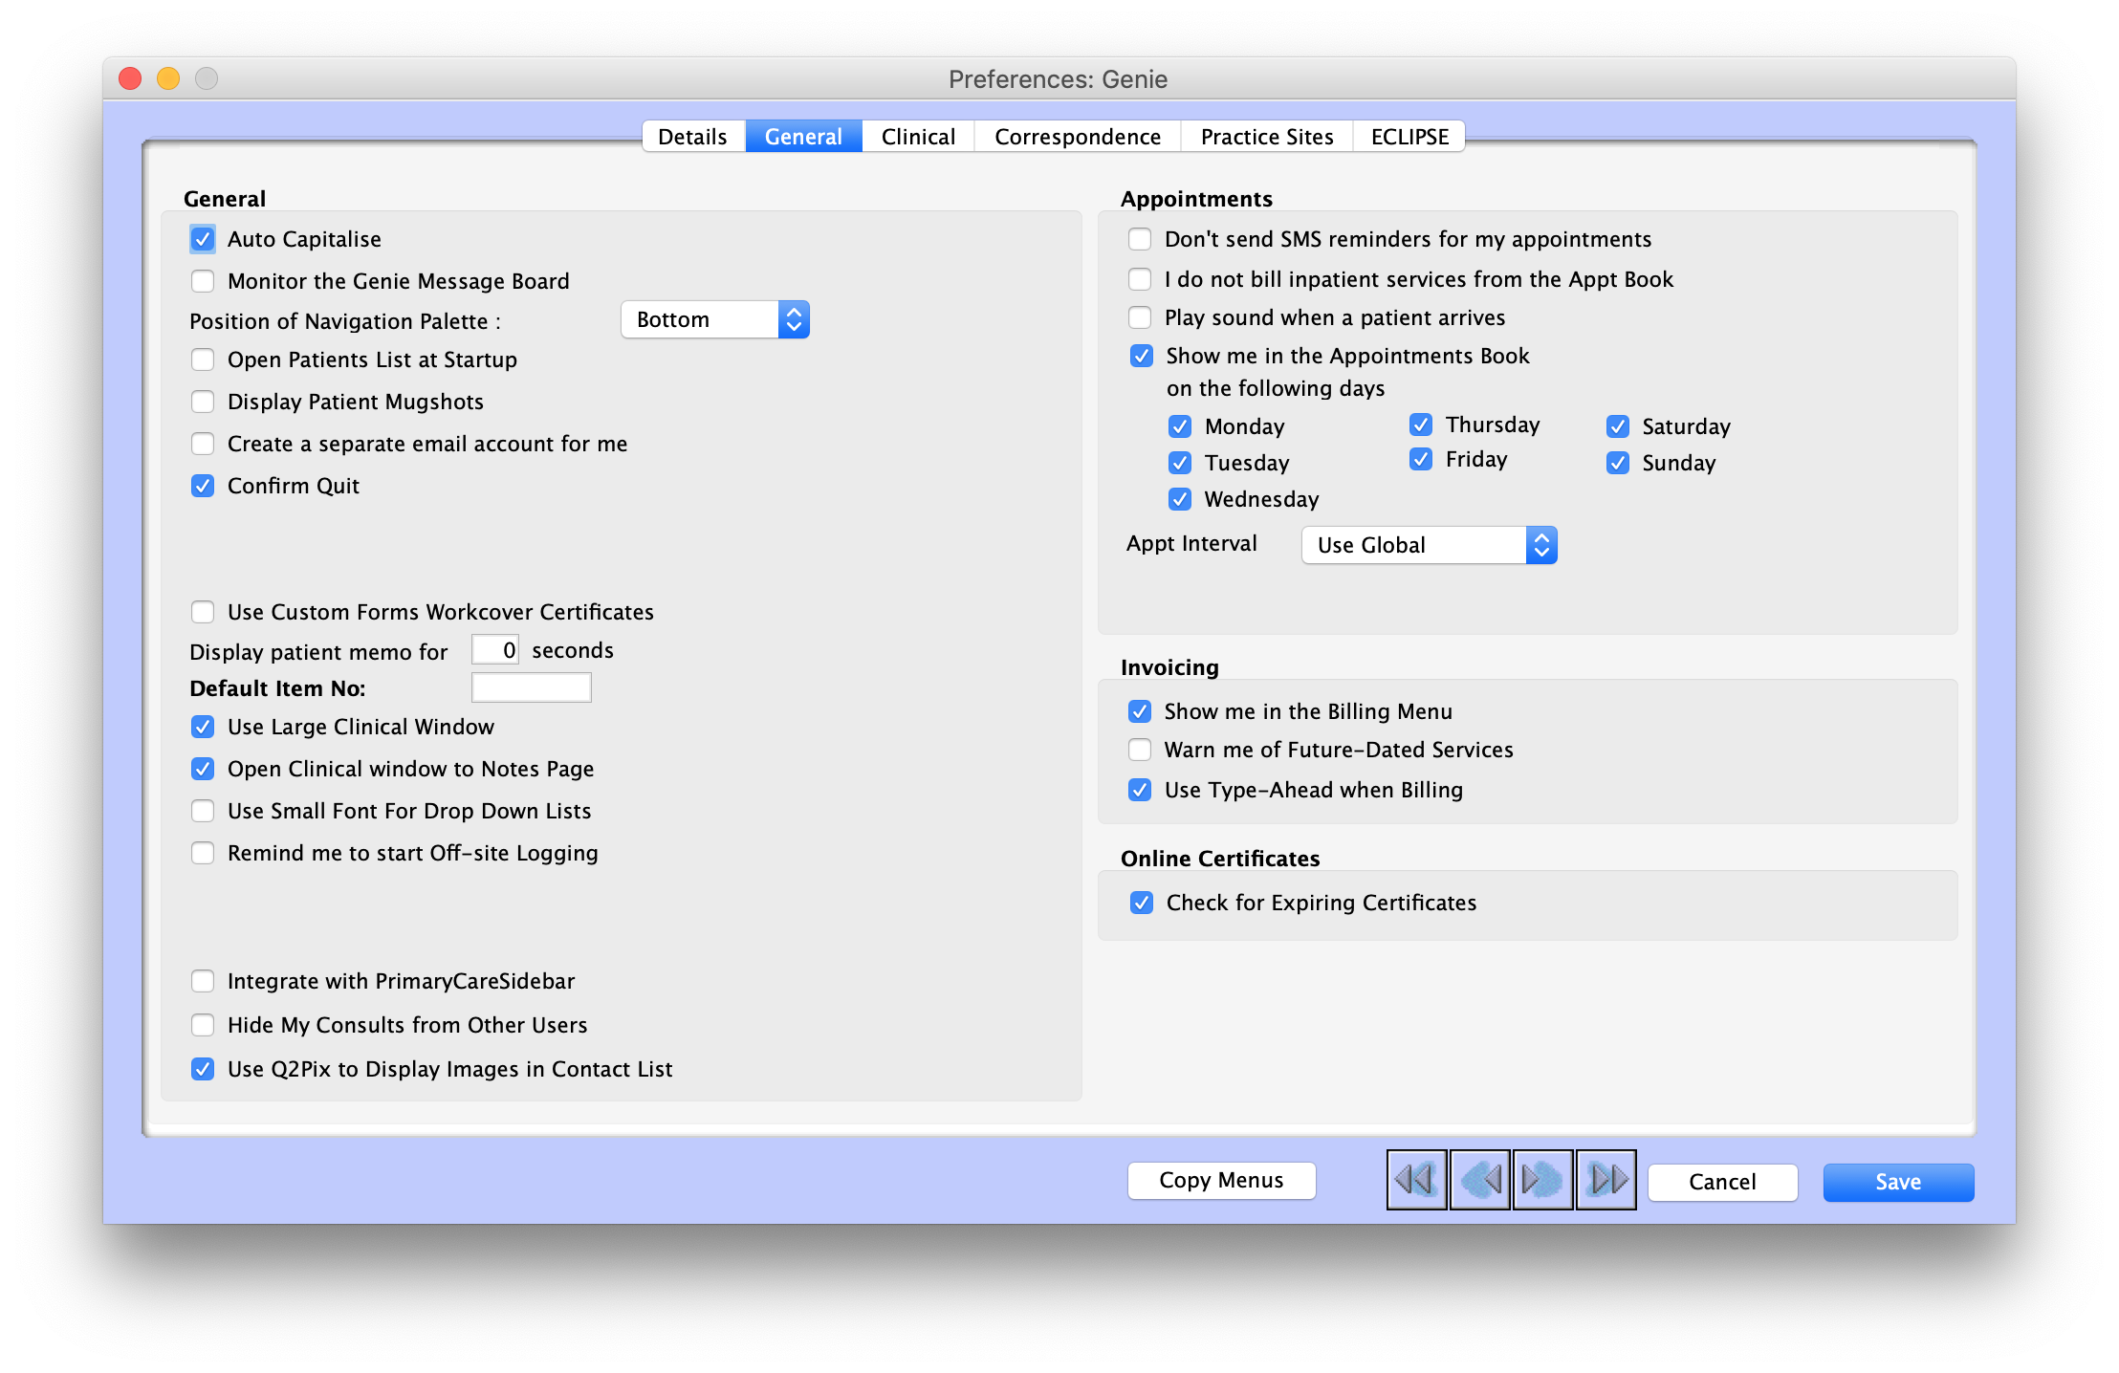Enable Display Patient Mugshots
Viewport: 2119px width, 1373px height.
click(203, 402)
